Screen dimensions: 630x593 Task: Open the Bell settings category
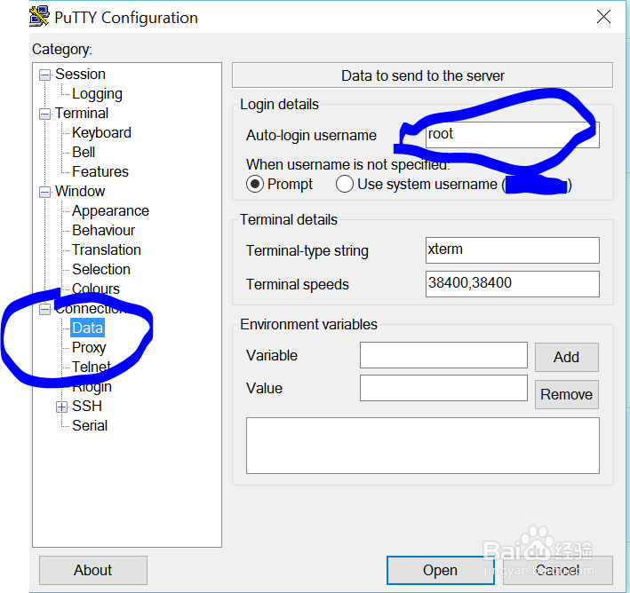point(84,152)
